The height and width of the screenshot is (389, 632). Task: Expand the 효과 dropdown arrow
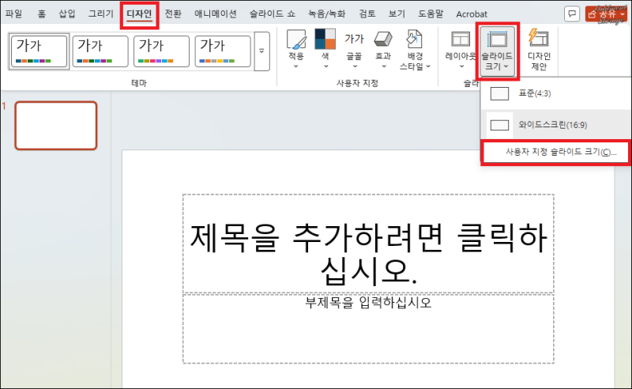(x=383, y=66)
